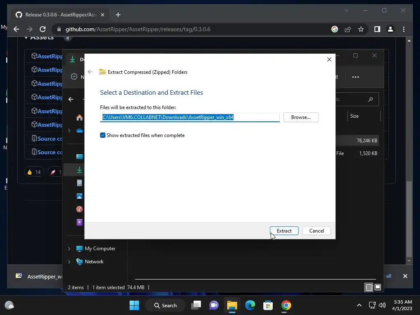Open Videos folder in sidebar

coord(80,222)
